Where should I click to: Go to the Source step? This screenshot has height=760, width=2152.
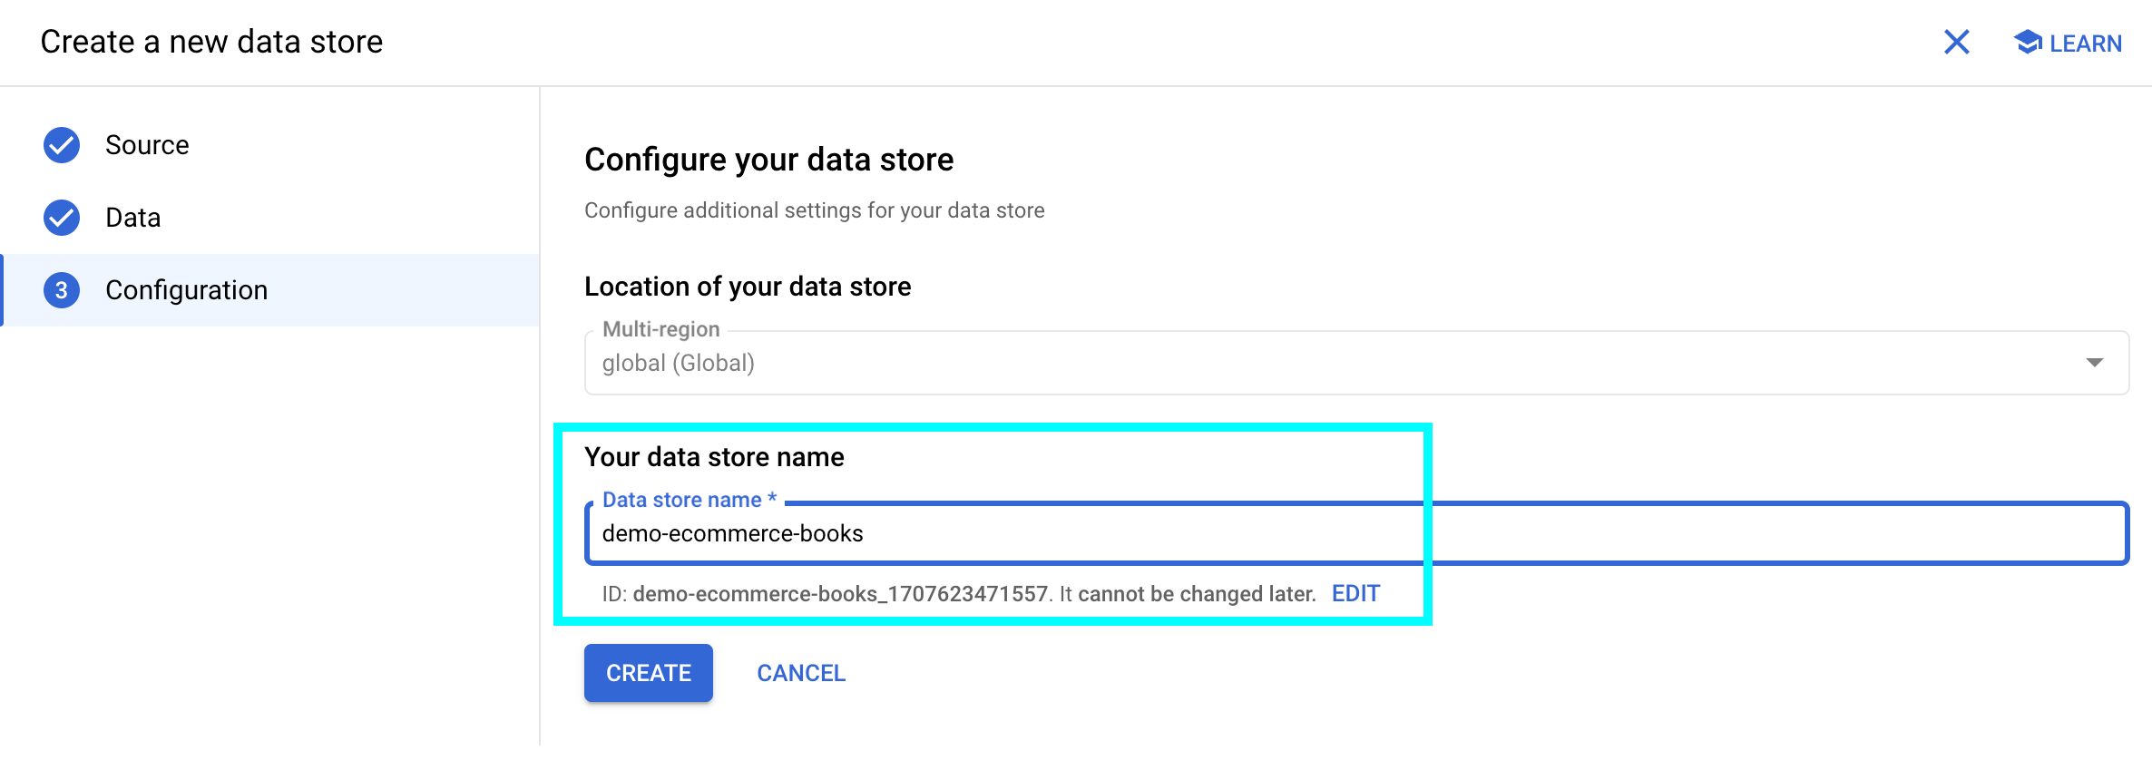click(147, 145)
